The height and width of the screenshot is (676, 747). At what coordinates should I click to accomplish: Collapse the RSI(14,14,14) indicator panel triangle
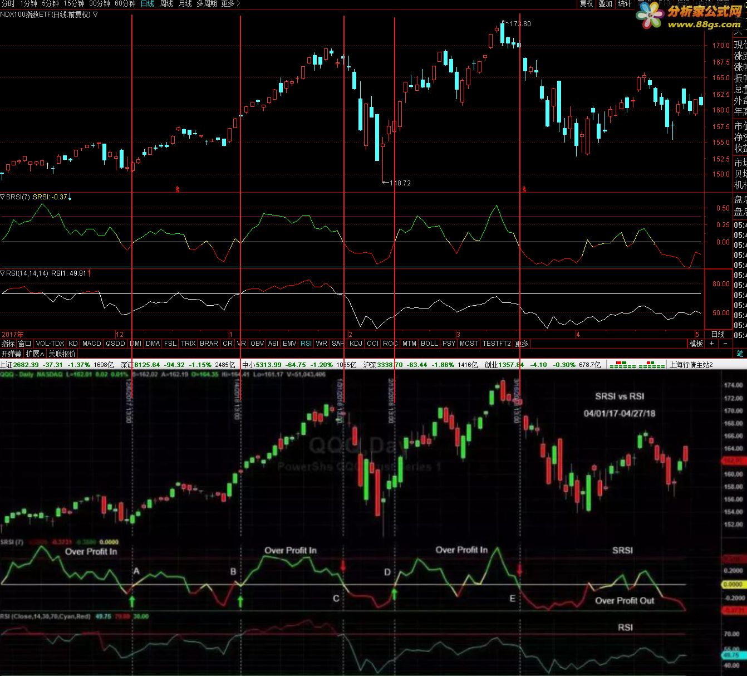3,273
